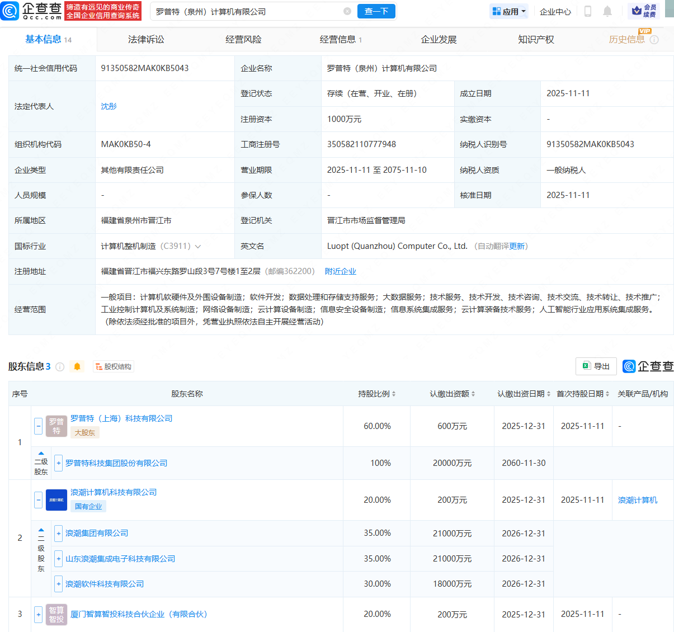Open legal representative 沈彤 profile link
This screenshot has width=674, height=632.
click(x=109, y=106)
